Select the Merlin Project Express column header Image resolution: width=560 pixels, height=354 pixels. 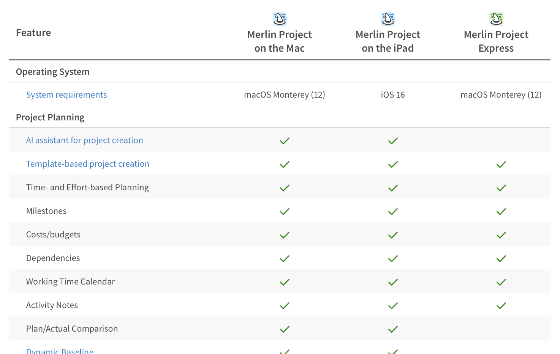pyautogui.click(x=496, y=41)
